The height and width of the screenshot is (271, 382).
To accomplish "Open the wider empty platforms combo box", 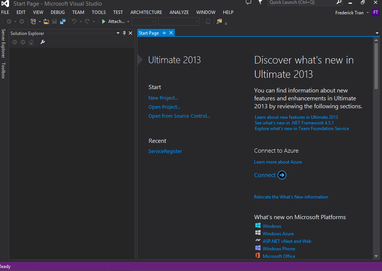I will tap(179, 22).
